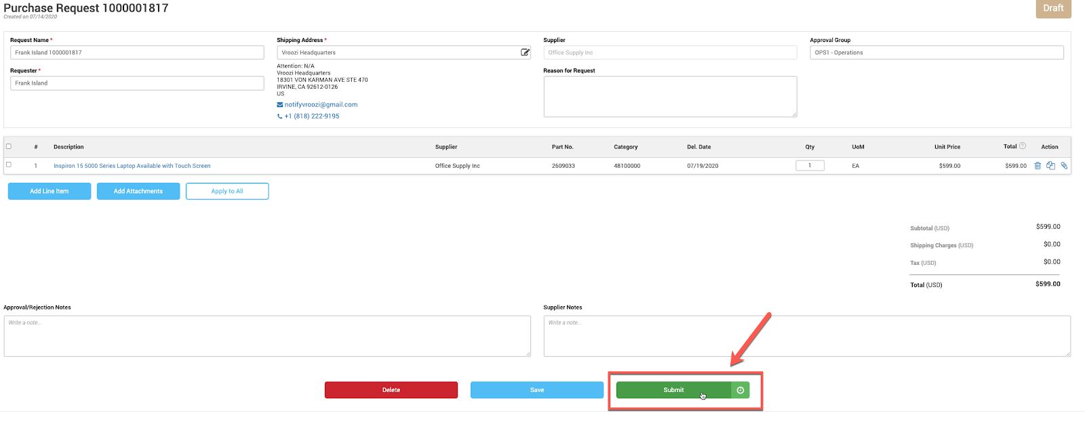
Task: Click the Total (USD) amount $599.00
Action: [x=1048, y=284]
